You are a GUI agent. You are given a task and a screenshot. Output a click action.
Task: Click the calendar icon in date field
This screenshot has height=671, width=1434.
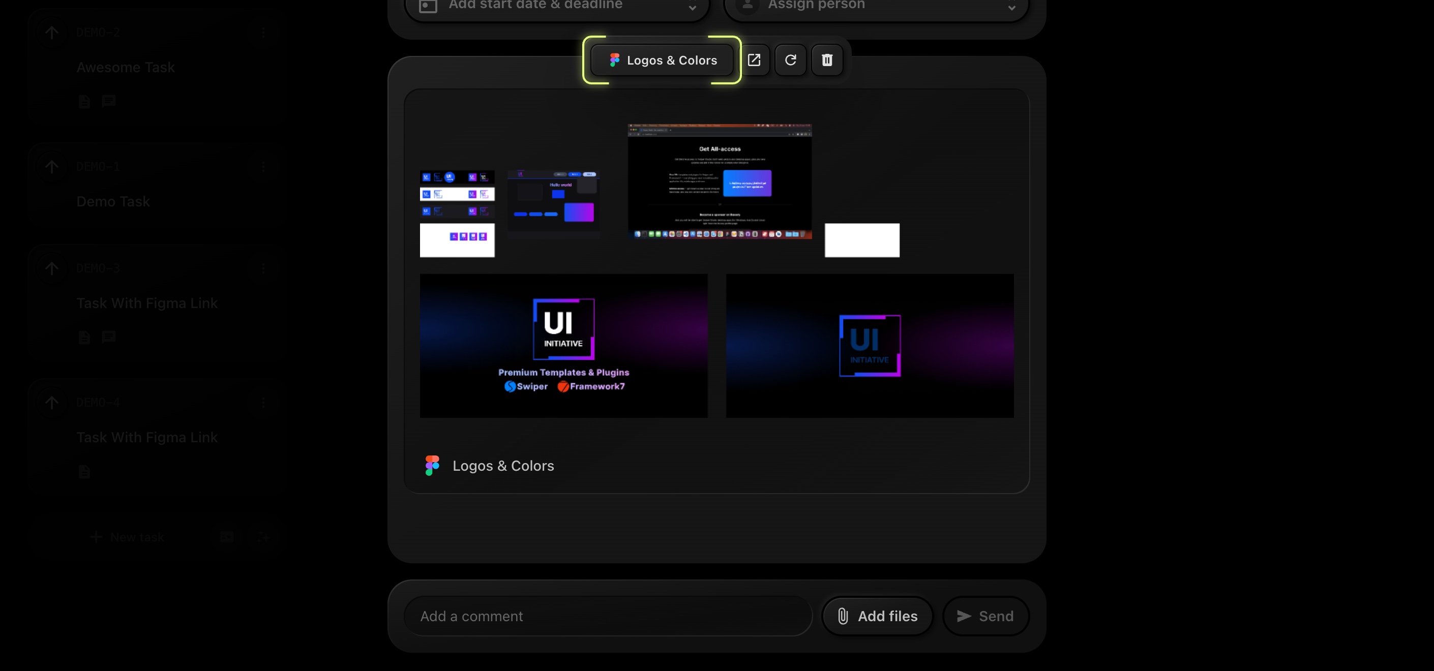tap(428, 6)
